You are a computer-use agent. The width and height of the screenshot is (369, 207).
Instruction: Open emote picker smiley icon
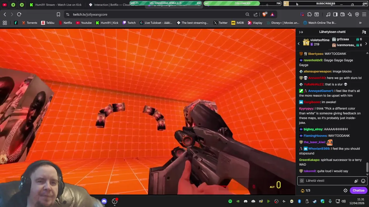pyautogui.click(x=363, y=181)
